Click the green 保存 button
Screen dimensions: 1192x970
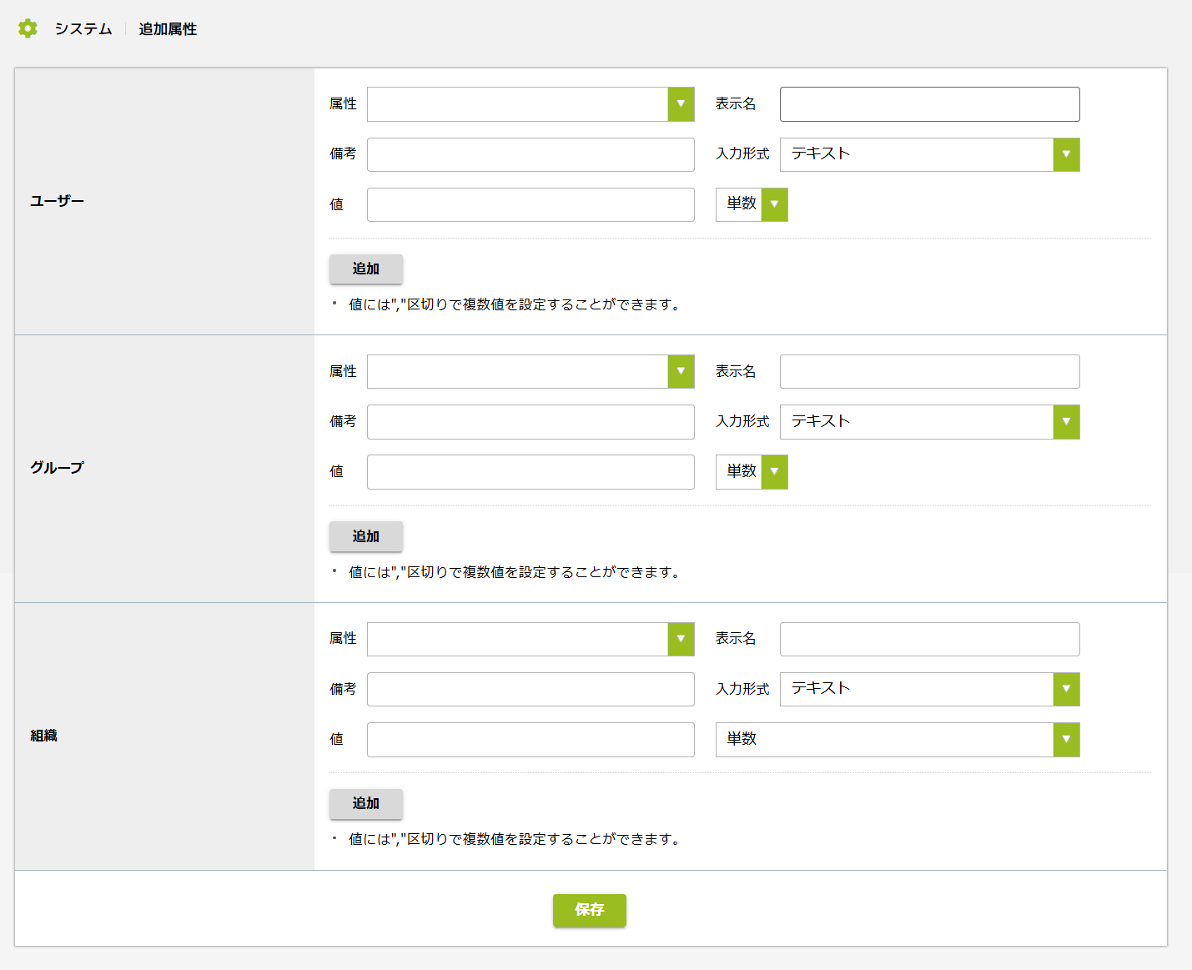click(x=589, y=910)
